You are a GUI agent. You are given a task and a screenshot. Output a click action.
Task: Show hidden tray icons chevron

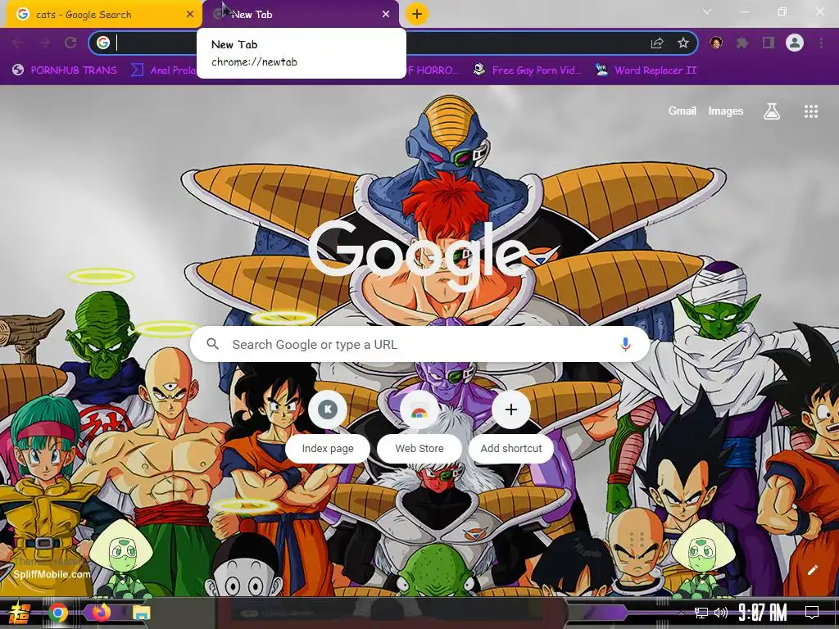point(681,613)
